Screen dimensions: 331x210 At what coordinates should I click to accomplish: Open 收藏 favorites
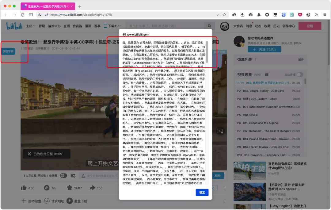(267, 26)
